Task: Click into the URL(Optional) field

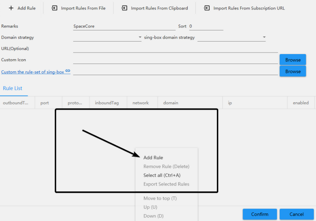Action: (175, 49)
